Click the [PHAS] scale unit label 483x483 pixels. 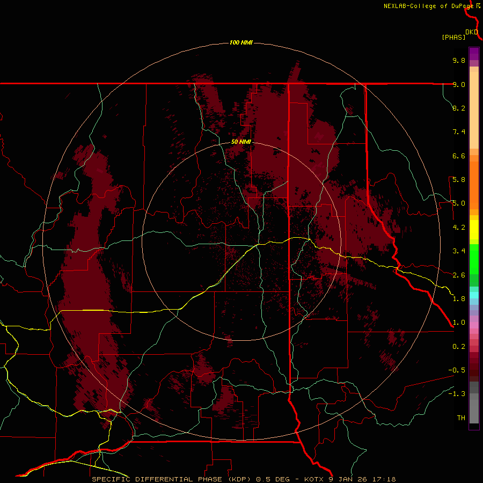click(x=453, y=37)
